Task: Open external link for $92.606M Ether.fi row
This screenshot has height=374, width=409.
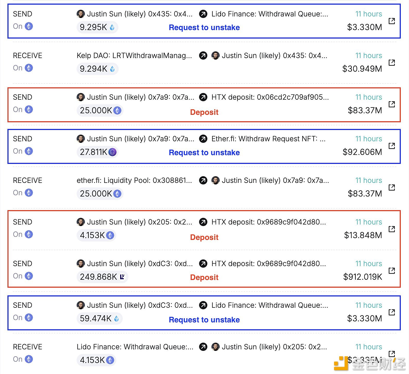Action: (392, 146)
